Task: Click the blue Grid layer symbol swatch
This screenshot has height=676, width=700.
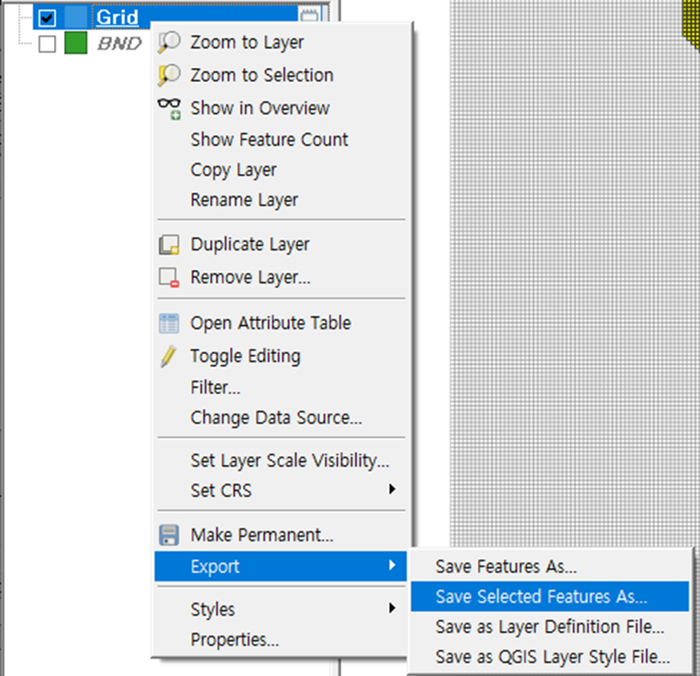Action: pos(76,17)
